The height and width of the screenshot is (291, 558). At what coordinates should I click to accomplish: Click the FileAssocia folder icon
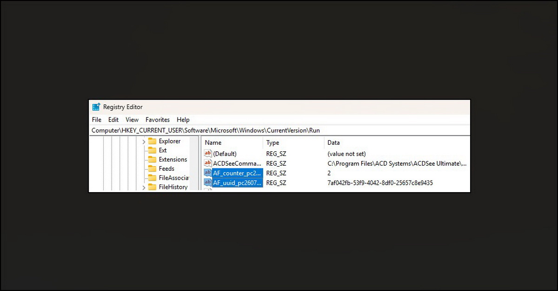coord(152,178)
